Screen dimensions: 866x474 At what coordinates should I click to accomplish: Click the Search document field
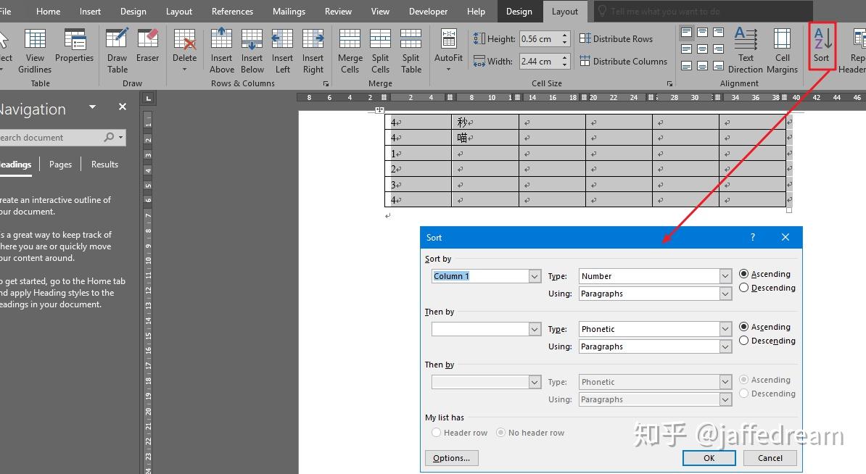[51, 138]
